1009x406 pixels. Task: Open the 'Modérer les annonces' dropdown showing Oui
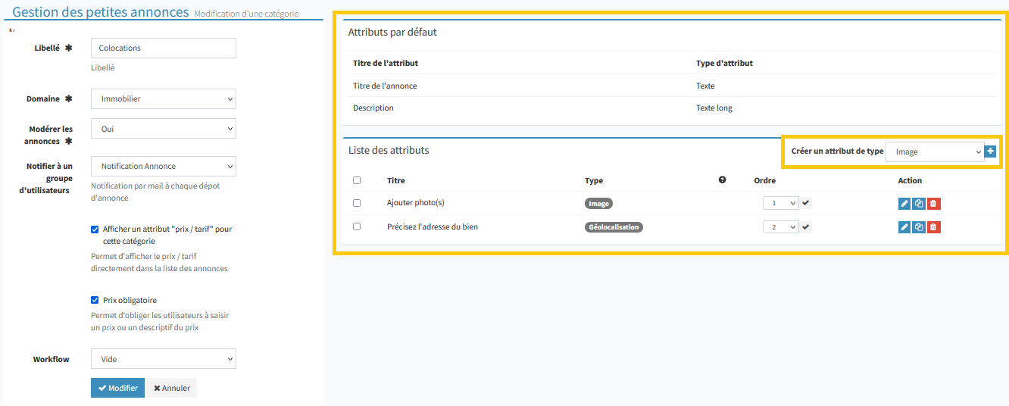click(x=164, y=129)
